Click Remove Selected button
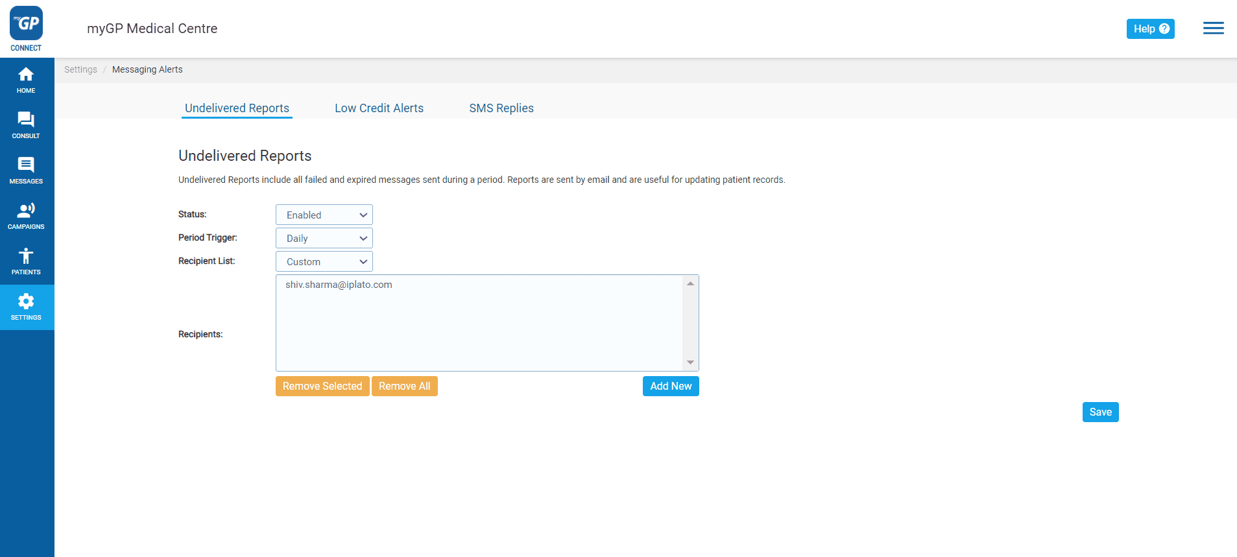Viewport: 1237px width, 557px height. 322,386
